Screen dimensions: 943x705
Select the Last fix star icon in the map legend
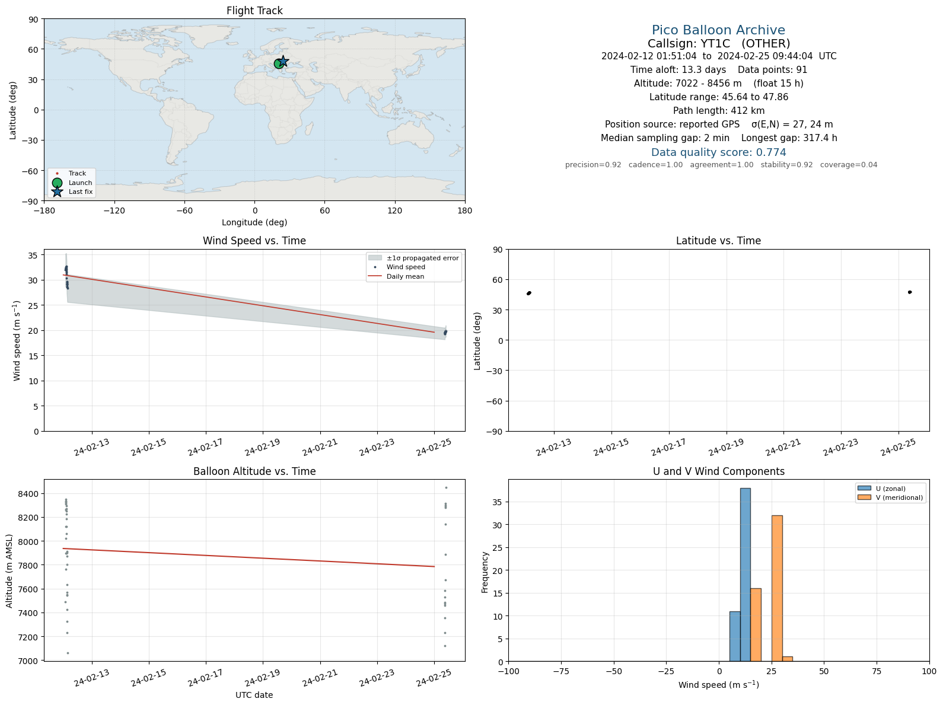[57, 192]
